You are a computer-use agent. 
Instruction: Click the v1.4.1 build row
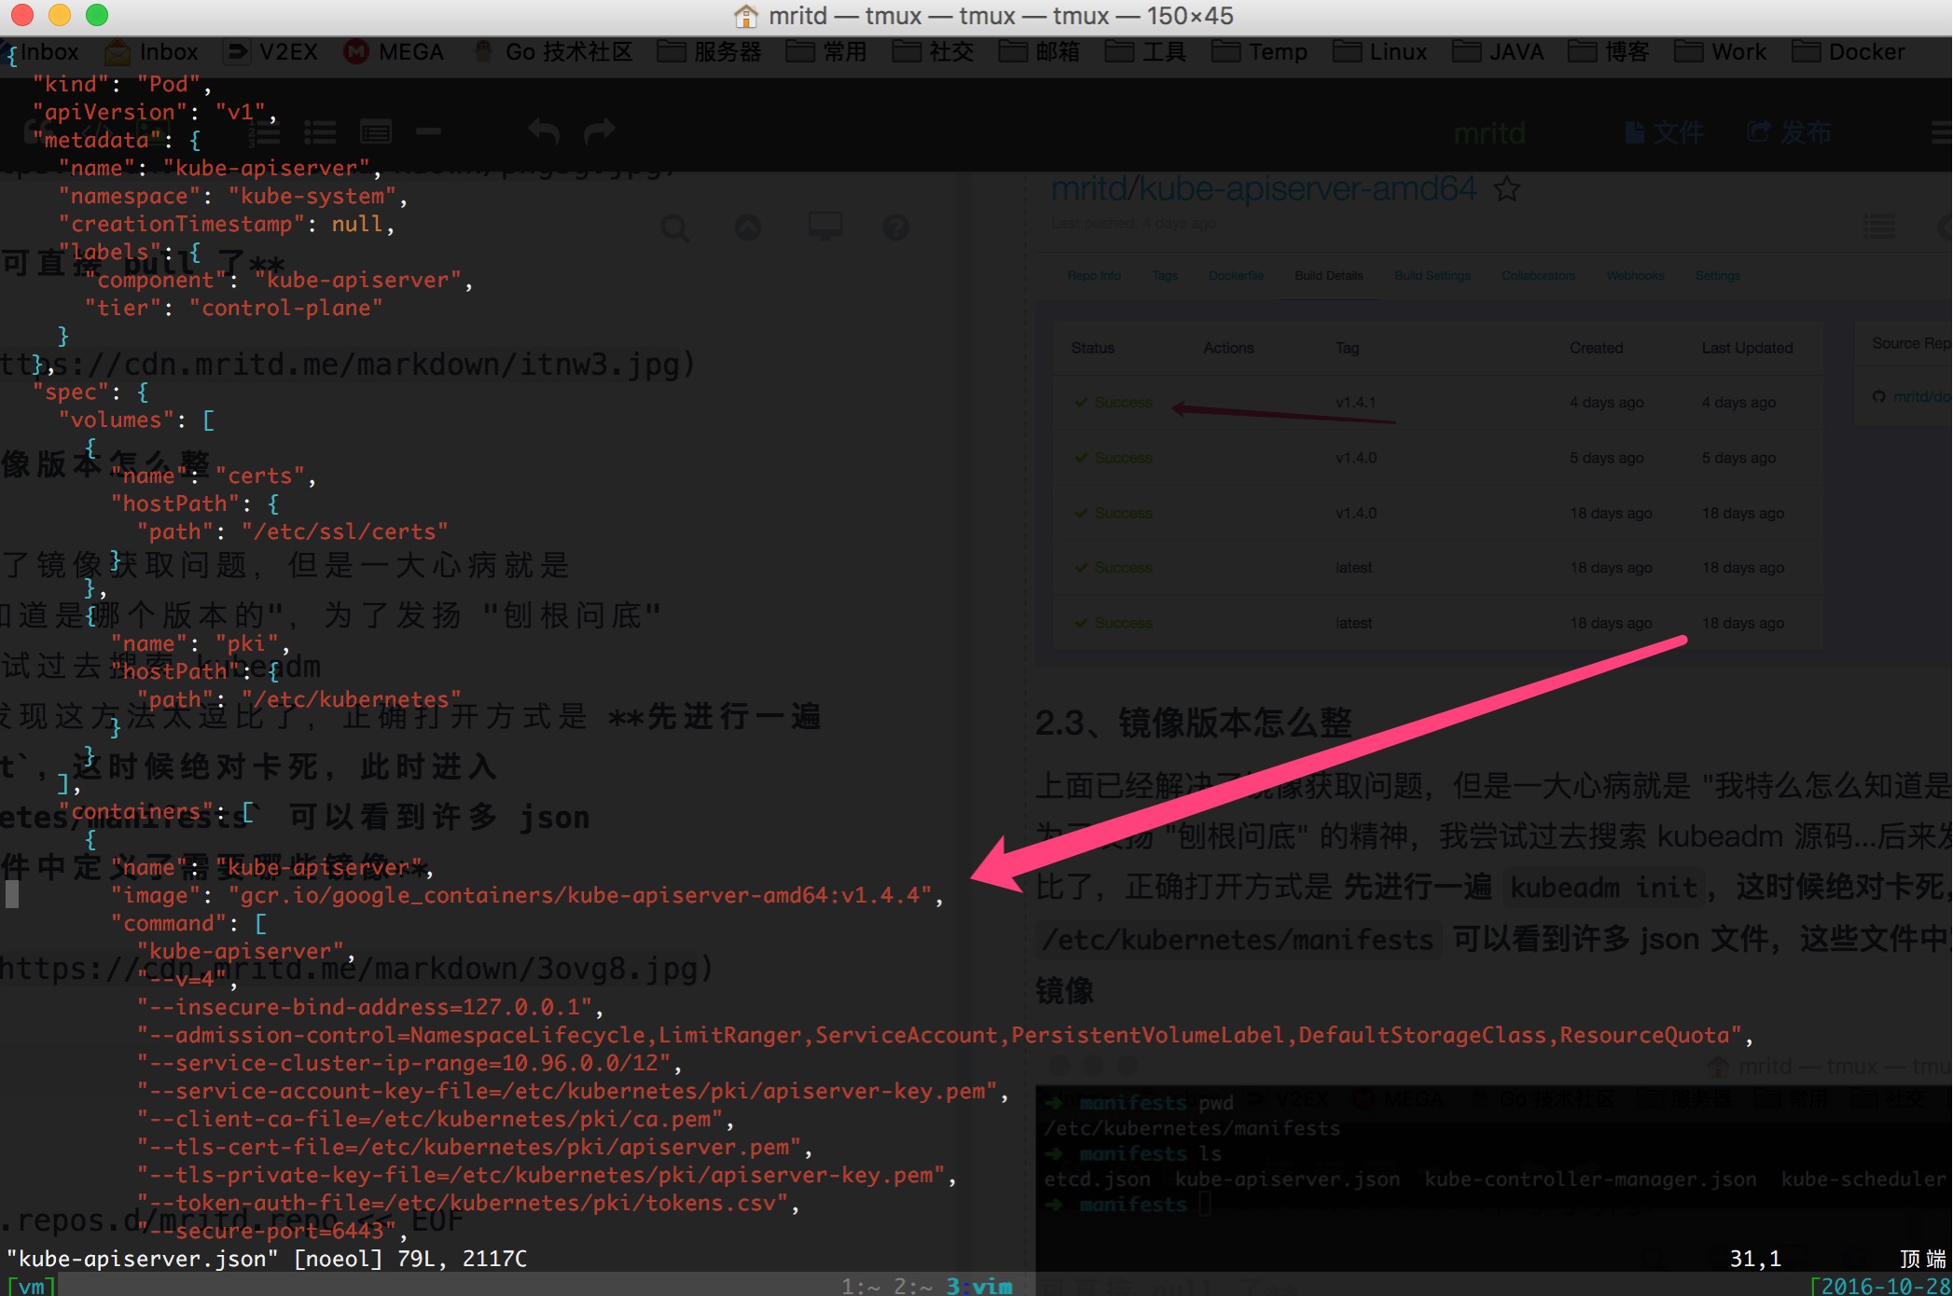coord(1355,403)
